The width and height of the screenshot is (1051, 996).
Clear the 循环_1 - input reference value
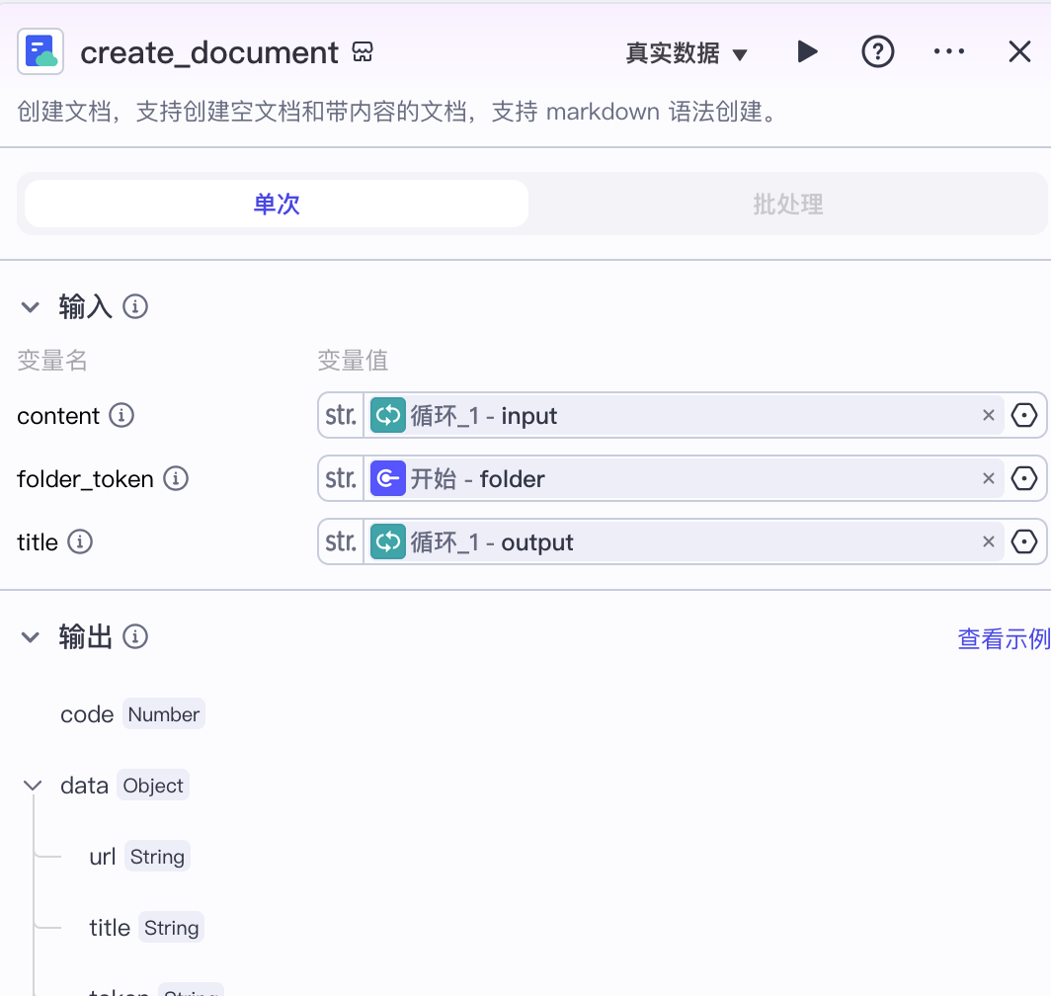tap(988, 415)
